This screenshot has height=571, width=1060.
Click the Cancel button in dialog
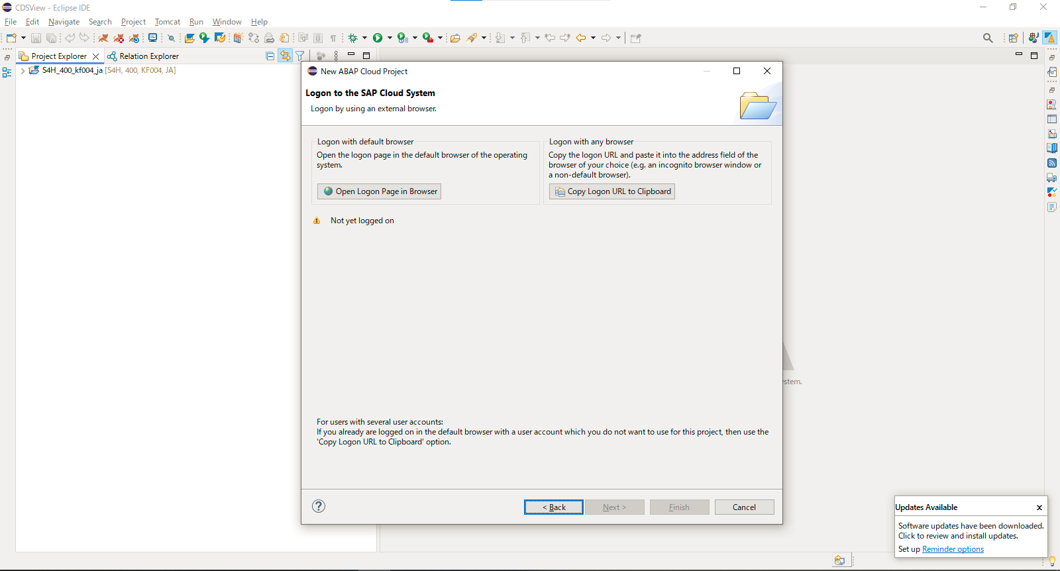pyautogui.click(x=744, y=507)
